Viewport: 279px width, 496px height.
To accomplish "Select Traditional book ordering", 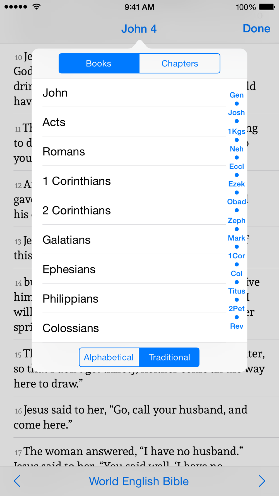I will (x=169, y=357).
